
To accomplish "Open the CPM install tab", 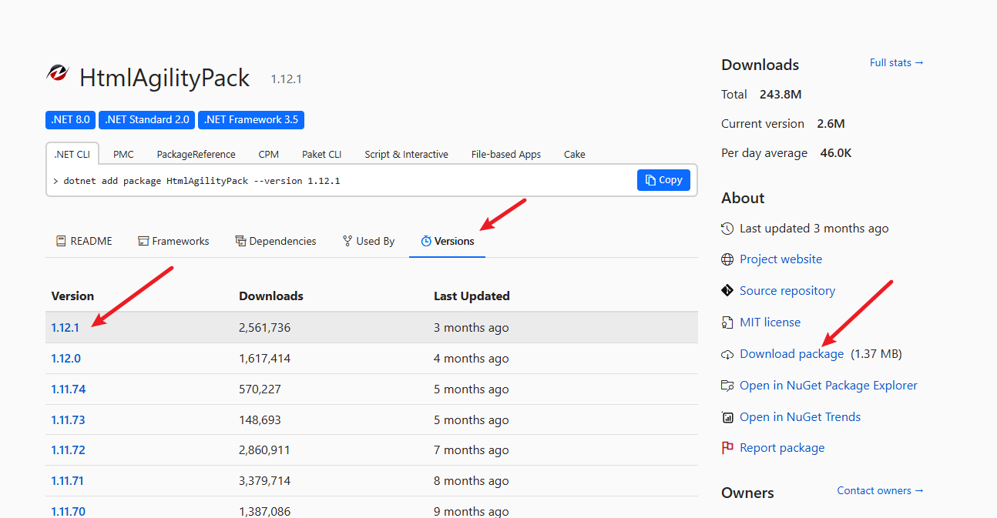I will [269, 154].
